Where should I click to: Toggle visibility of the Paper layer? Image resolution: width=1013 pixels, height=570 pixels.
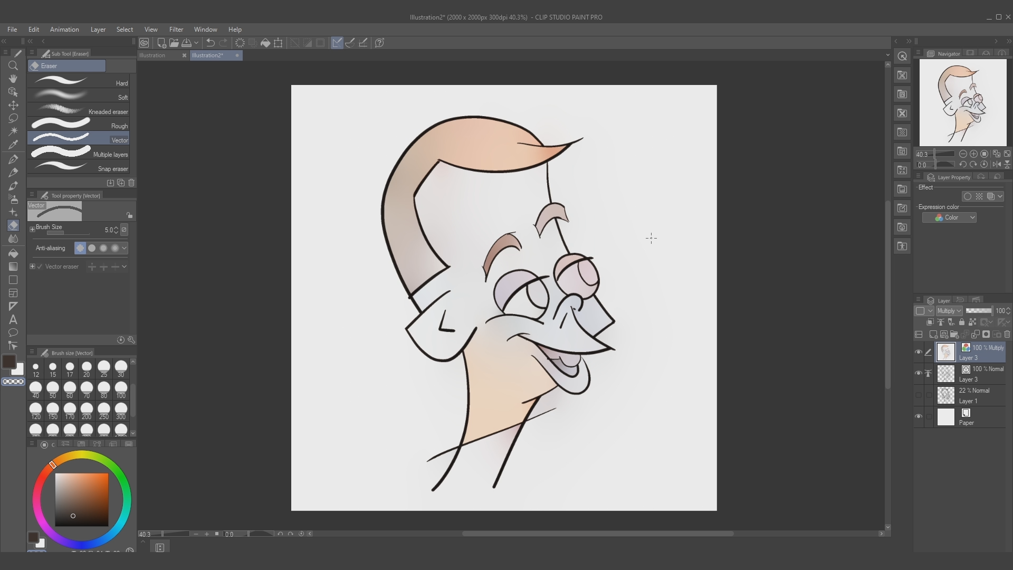point(918,417)
